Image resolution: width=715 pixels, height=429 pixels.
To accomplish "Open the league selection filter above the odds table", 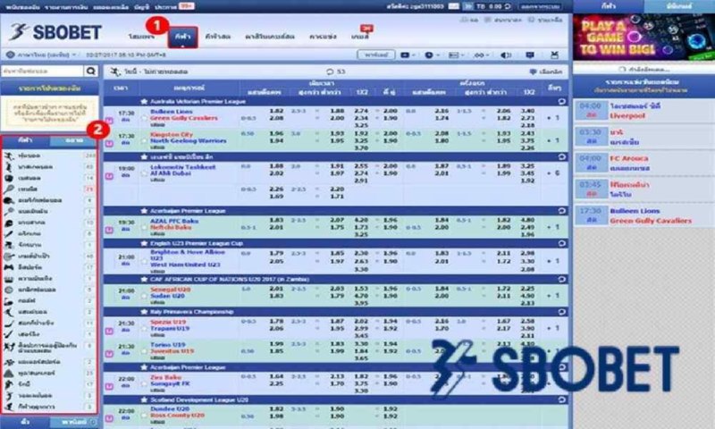I will 545,71.
